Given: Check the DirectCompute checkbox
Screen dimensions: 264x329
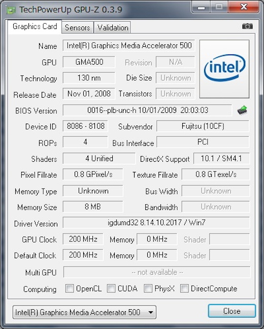Looking at the screenshot, I should [184, 288].
